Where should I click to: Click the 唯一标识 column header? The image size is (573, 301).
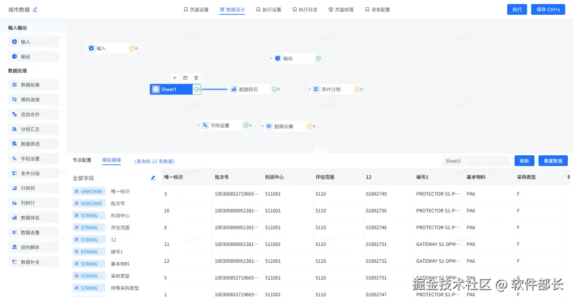click(173, 177)
